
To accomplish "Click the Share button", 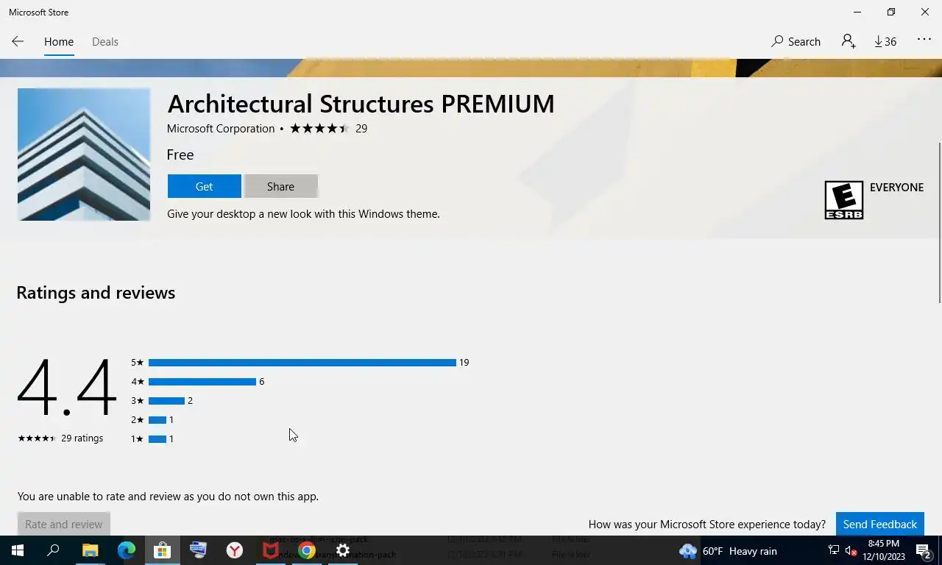I will (x=280, y=186).
